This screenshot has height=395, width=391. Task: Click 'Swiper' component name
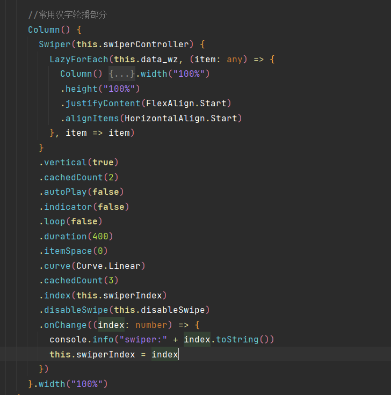click(x=55, y=45)
